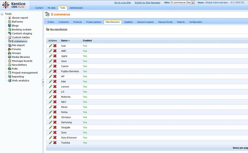This screenshot has height=153, width=248.
Task: Collapse the Tools tree root
Action: 2,14
